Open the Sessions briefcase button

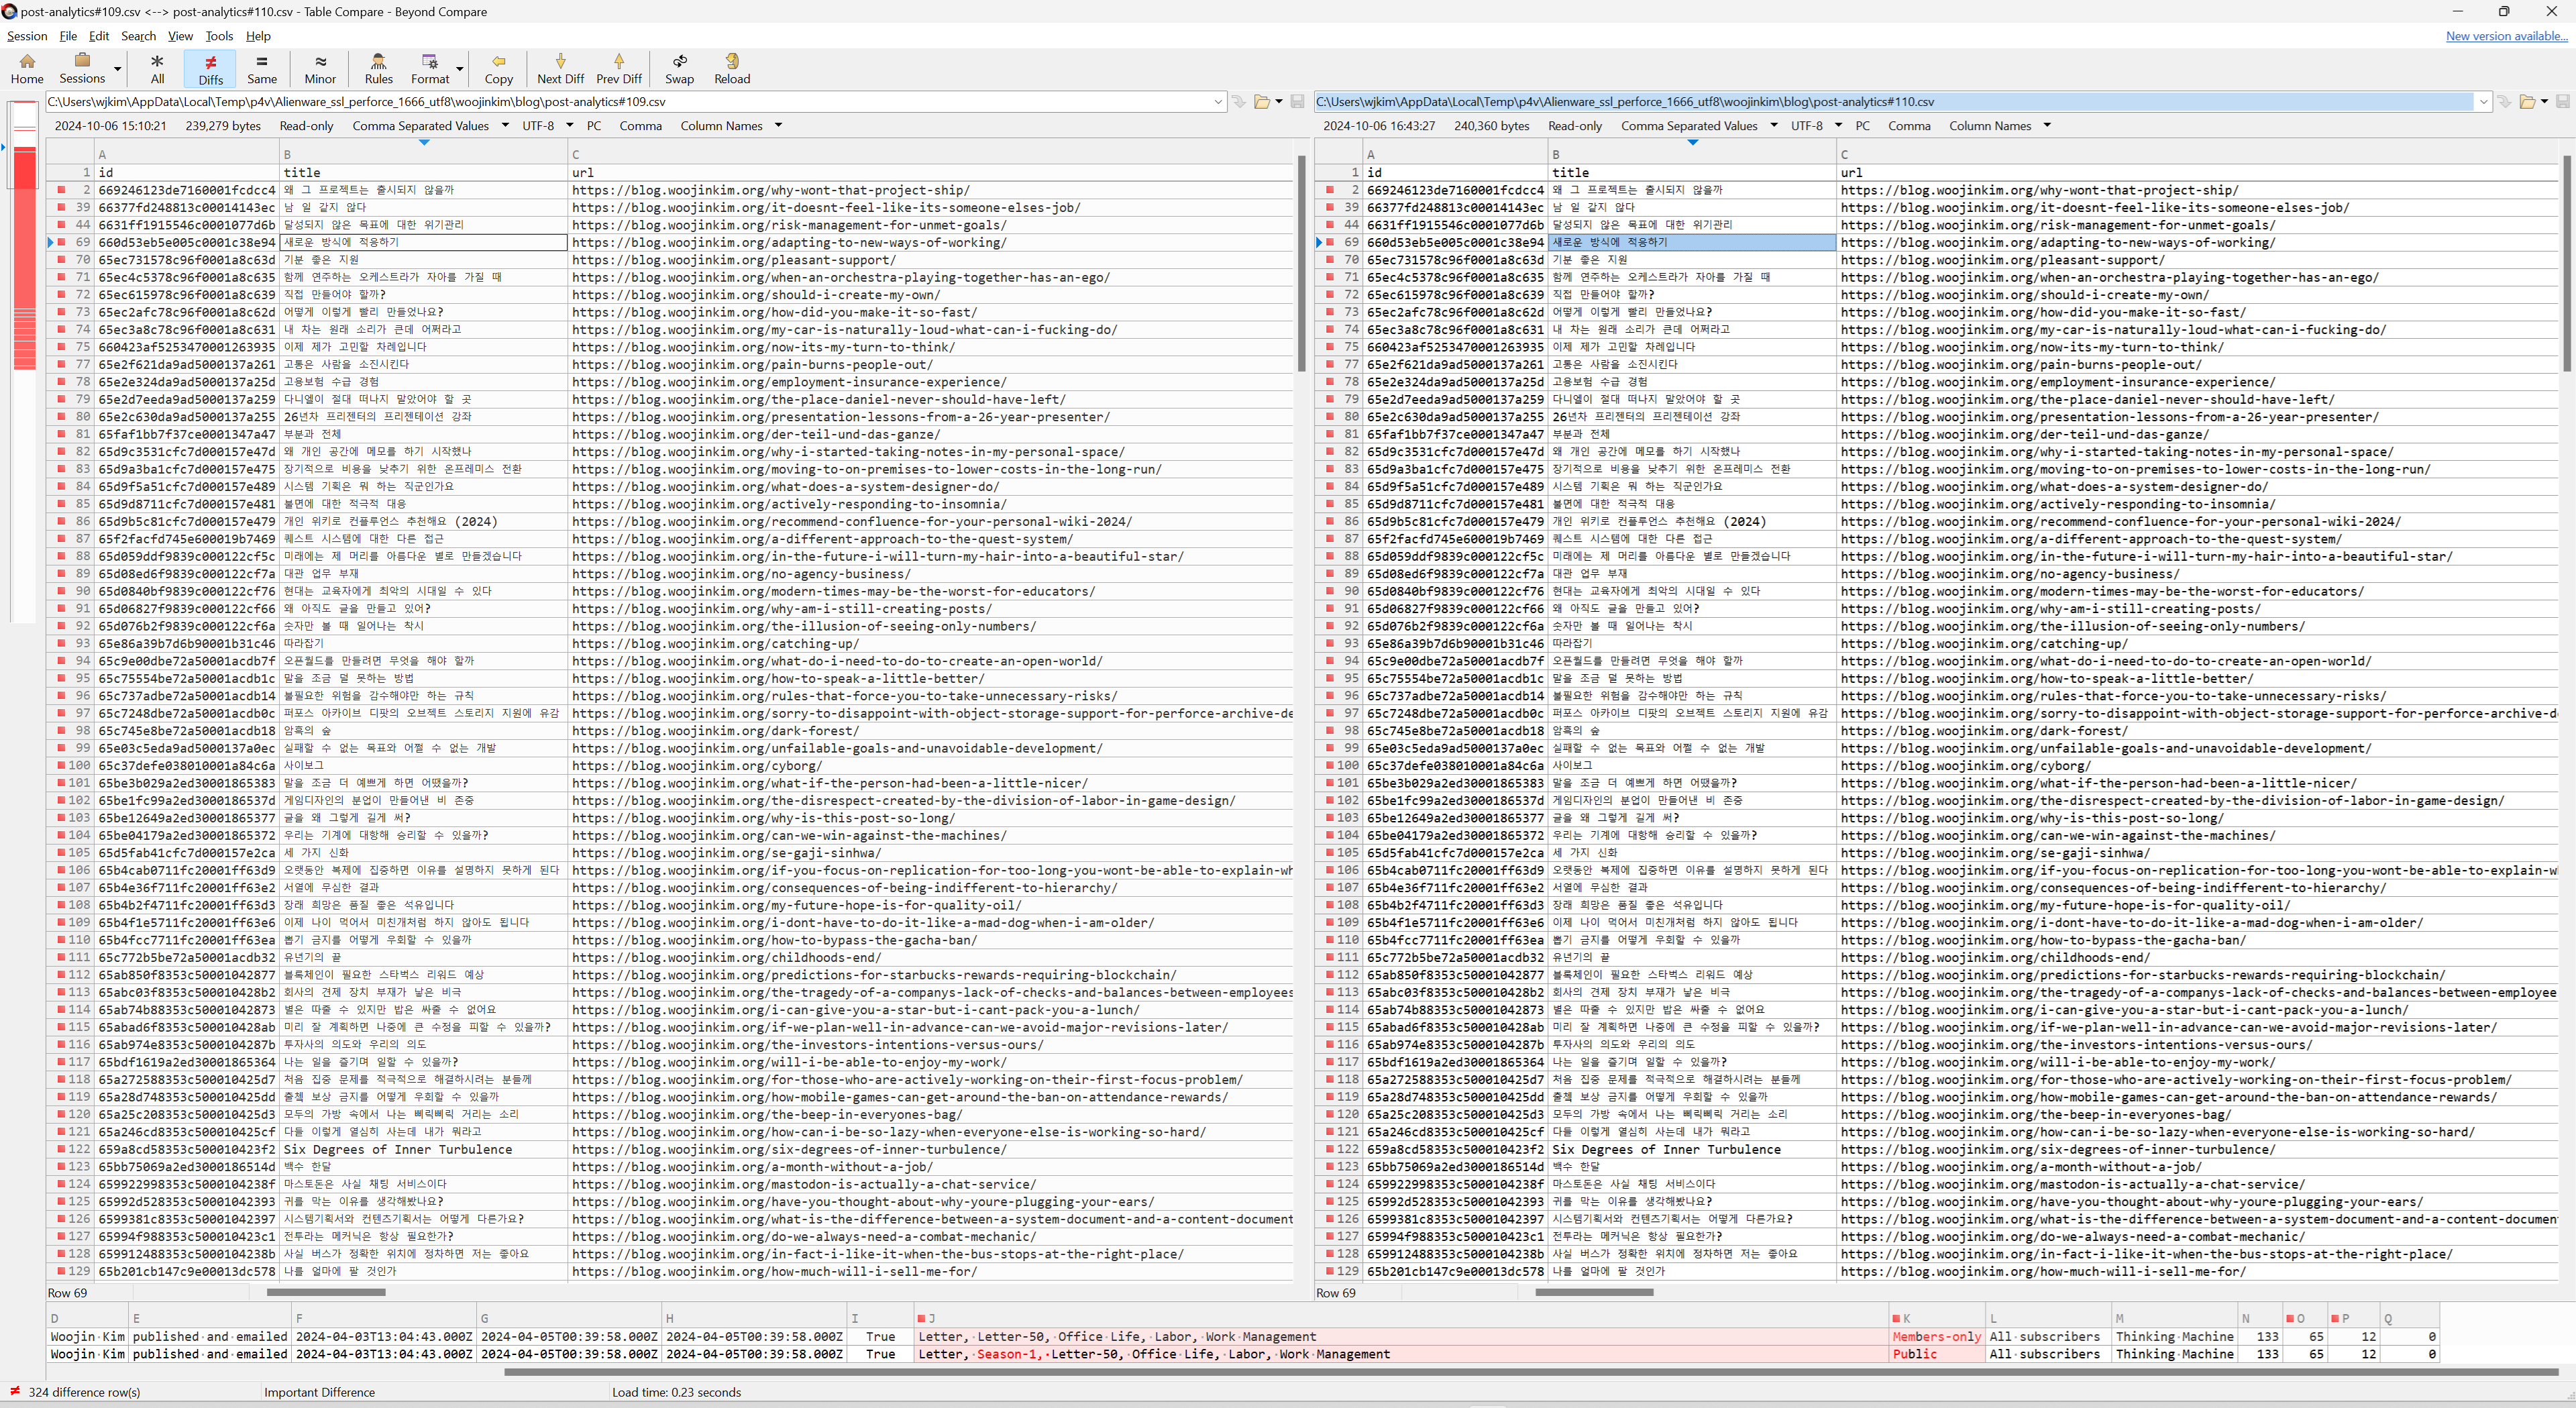coord(82,68)
